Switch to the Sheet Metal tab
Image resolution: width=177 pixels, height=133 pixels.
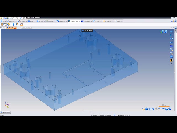[x=61, y=21]
